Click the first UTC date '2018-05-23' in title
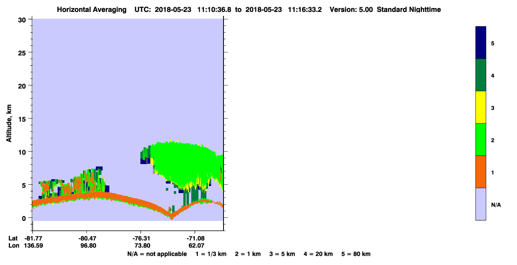Viewport: 517px width, 265px height. (x=172, y=10)
